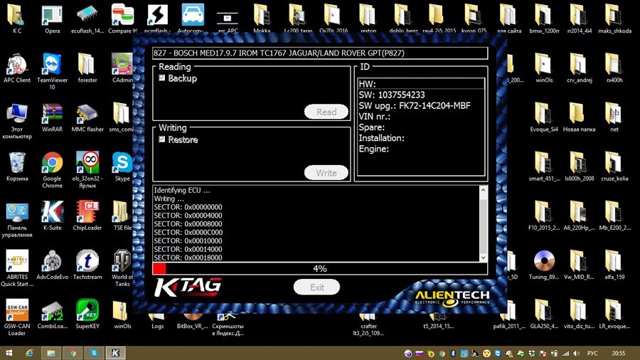Open the MMC flasher desktop icon
The height and width of the screenshot is (360, 640).
pyautogui.click(x=87, y=117)
